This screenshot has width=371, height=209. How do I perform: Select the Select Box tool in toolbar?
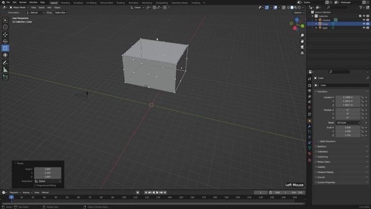(5, 20)
